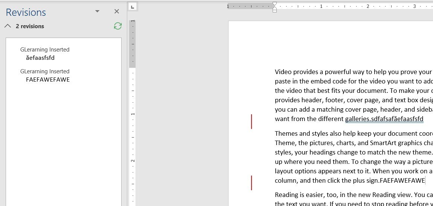Select the revision 'ăefaasfsfd'

click(x=40, y=58)
